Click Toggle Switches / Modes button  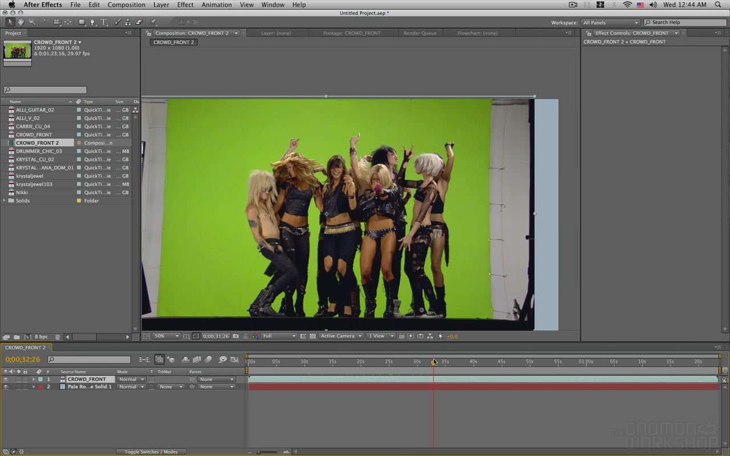point(151,452)
